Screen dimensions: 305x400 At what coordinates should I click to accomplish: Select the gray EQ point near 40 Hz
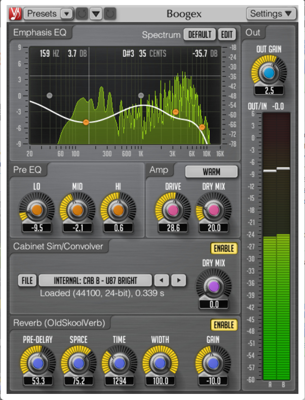click(50, 95)
